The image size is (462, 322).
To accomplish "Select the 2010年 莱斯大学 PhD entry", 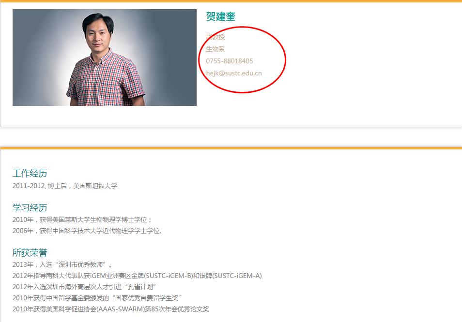I will coord(82,220).
